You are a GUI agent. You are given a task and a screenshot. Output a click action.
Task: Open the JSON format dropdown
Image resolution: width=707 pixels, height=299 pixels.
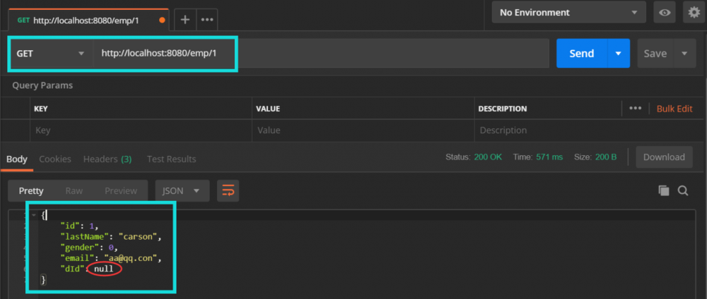pyautogui.click(x=182, y=190)
